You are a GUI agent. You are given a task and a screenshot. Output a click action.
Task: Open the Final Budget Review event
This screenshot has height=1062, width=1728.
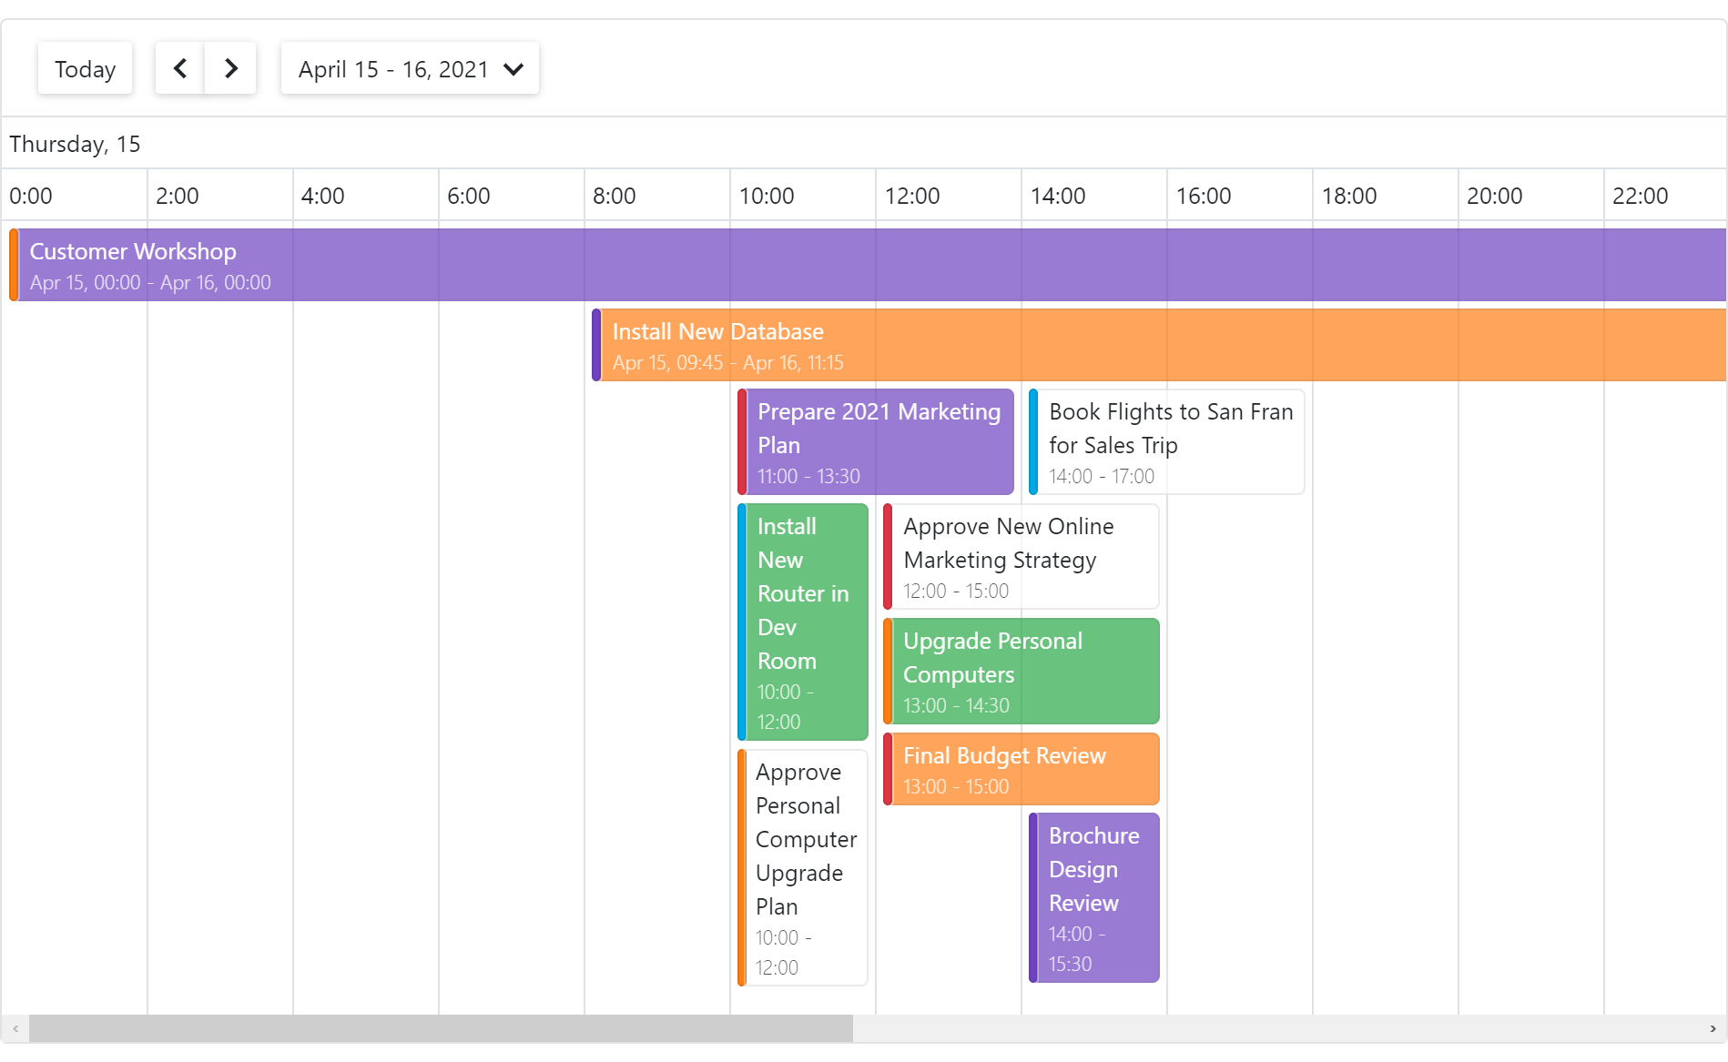click(1020, 769)
